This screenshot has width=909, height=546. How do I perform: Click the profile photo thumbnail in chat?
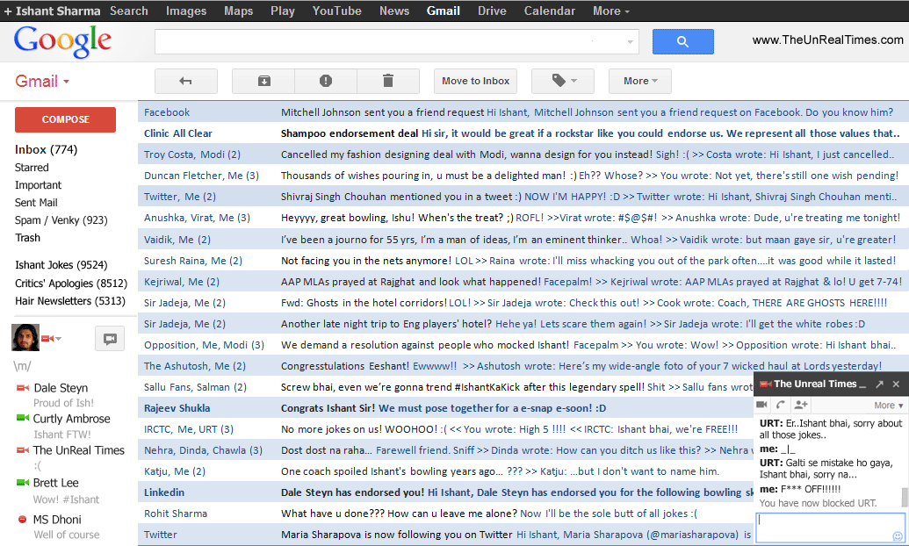[25, 337]
